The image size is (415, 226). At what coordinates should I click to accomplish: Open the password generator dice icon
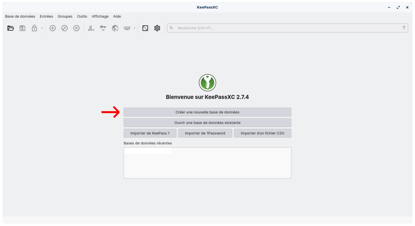pyautogui.click(x=145, y=28)
